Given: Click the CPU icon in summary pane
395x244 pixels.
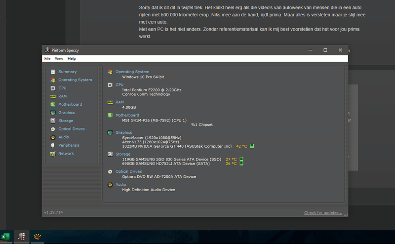Looking at the screenshot, I should tap(110, 85).
